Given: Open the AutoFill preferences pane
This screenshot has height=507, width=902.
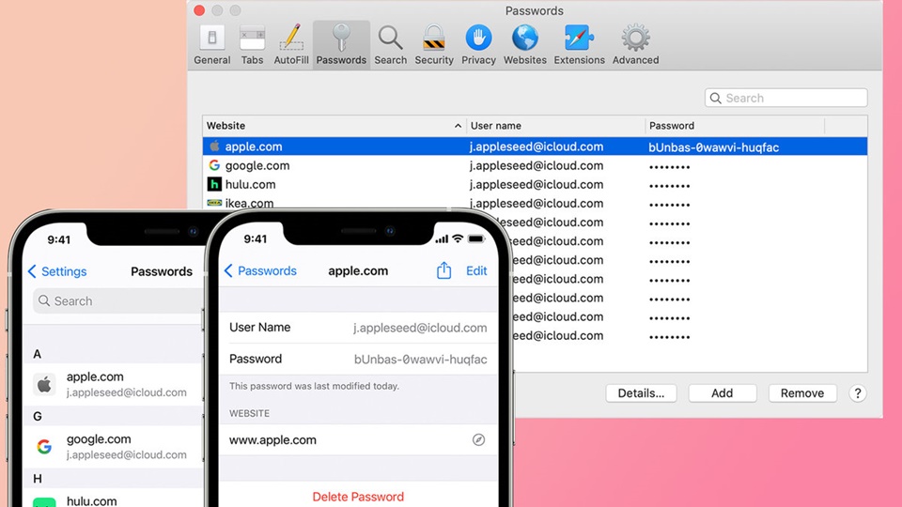Looking at the screenshot, I should 291,45.
